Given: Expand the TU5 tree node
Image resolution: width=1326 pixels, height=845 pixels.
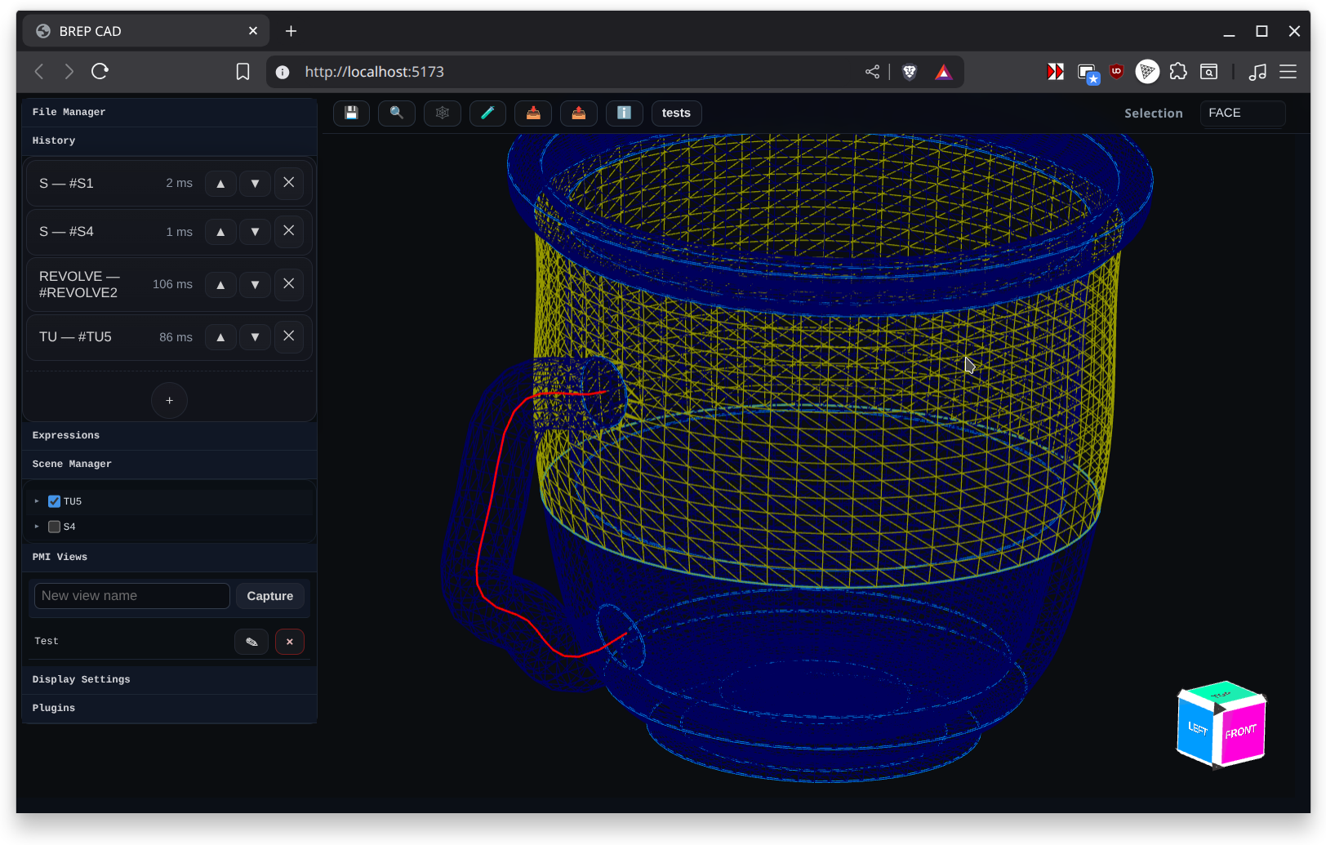Looking at the screenshot, I should tap(37, 501).
